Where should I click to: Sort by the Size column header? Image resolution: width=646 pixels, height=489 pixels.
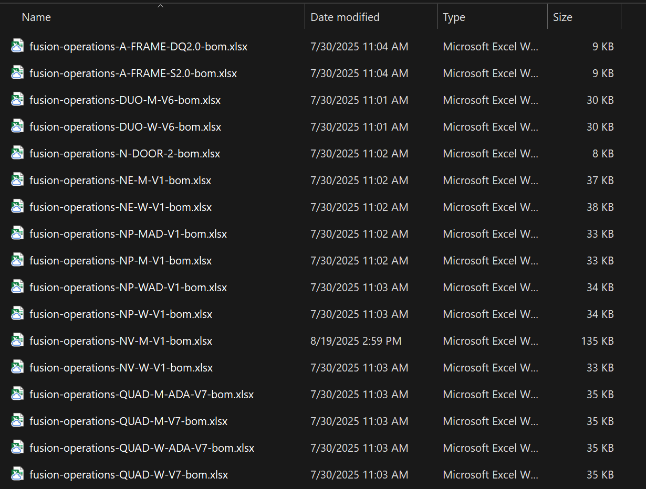(x=562, y=17)
